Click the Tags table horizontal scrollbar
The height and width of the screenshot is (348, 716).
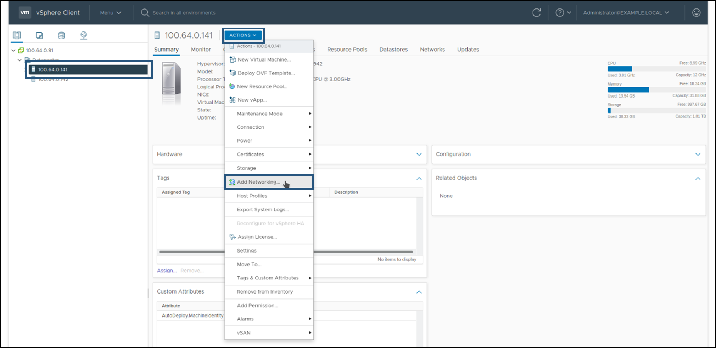click(x=286, y=252)
